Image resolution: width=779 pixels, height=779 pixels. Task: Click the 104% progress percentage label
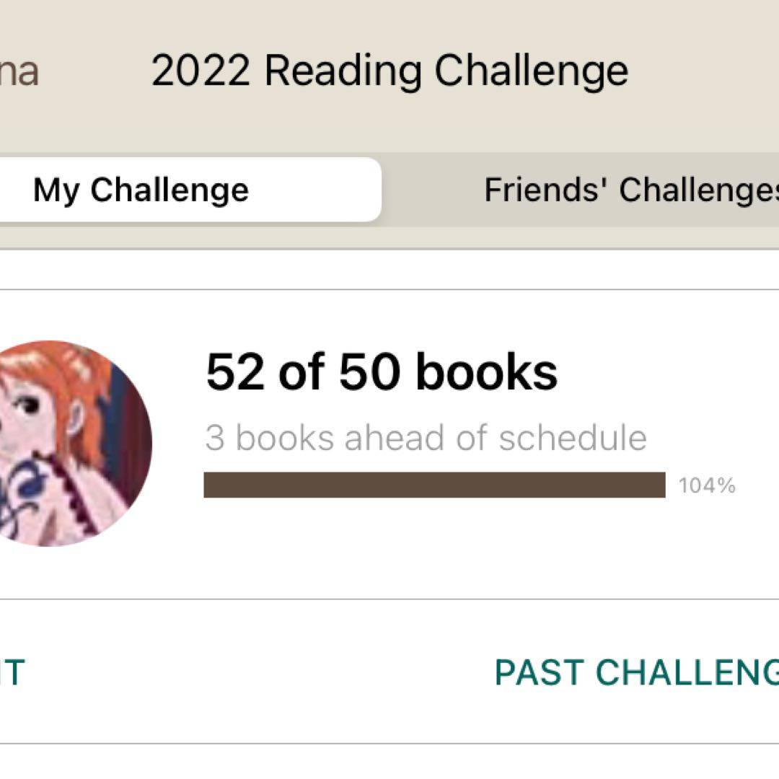point(707,486)
